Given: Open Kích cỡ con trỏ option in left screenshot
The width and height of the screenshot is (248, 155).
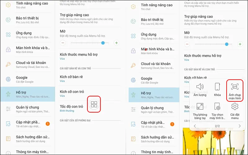Looking at the screenshot, I should 90,94.
